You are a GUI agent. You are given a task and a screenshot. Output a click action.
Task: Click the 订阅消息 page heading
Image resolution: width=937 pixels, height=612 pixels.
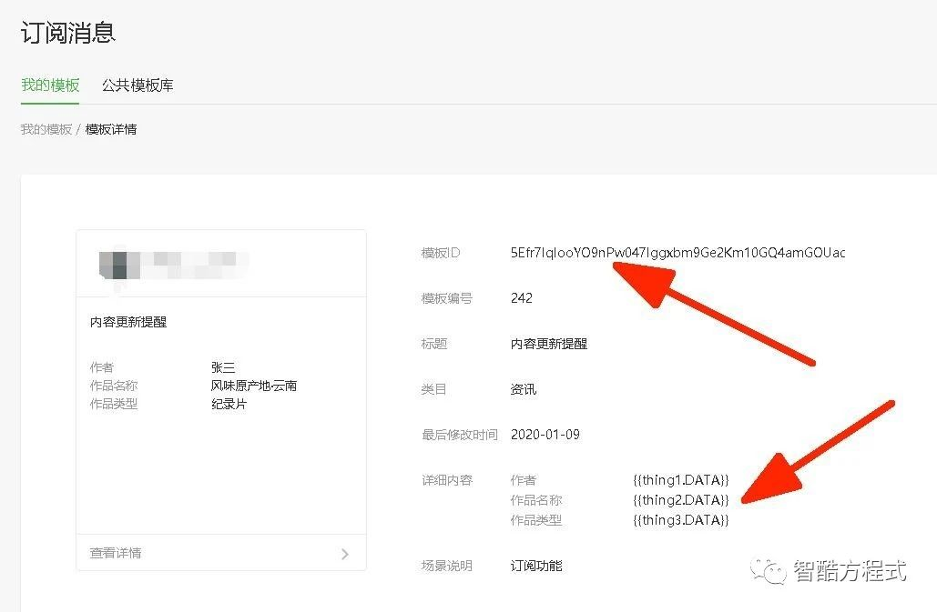pos(68,32)
